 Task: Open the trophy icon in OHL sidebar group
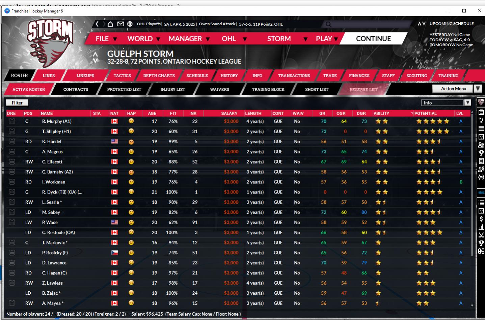coord(481,243)
